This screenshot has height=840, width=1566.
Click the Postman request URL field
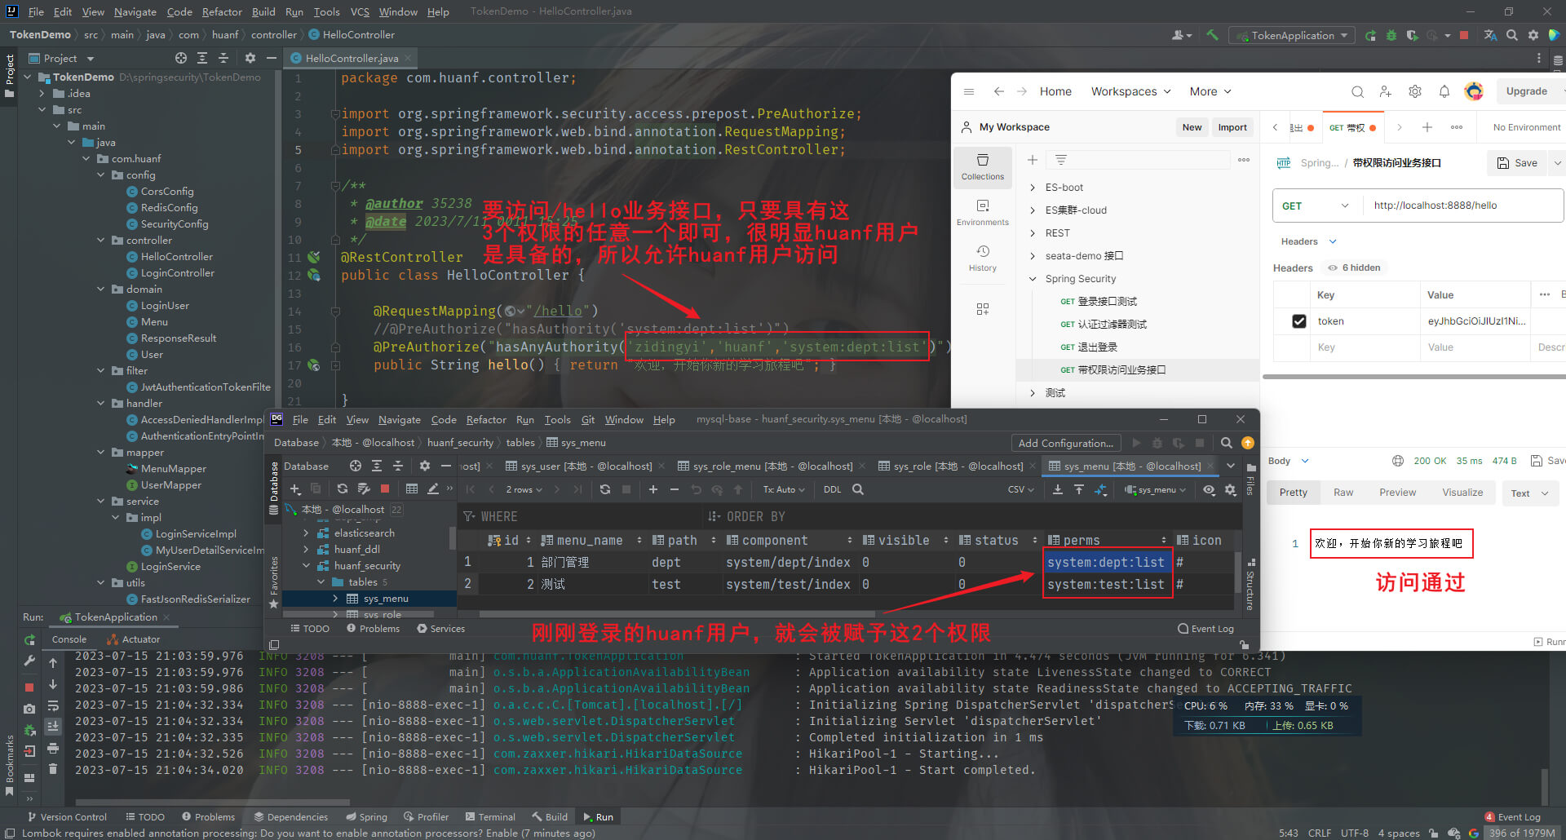[x=1463, y=206]
